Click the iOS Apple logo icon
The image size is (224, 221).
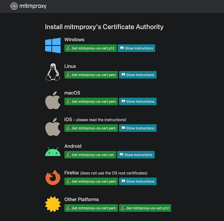(53, 126)
